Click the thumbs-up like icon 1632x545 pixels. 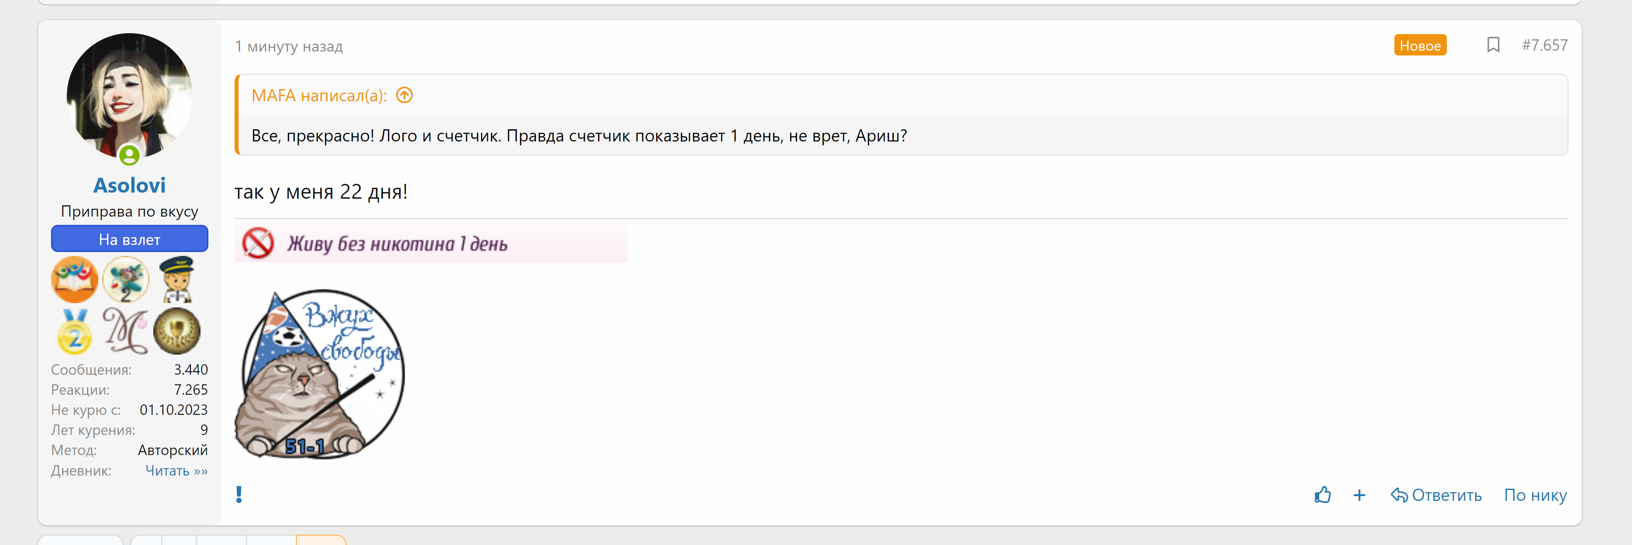(1322, 495)
